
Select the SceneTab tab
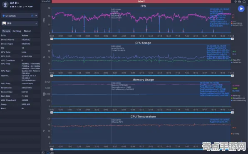(x=46, y=1)
